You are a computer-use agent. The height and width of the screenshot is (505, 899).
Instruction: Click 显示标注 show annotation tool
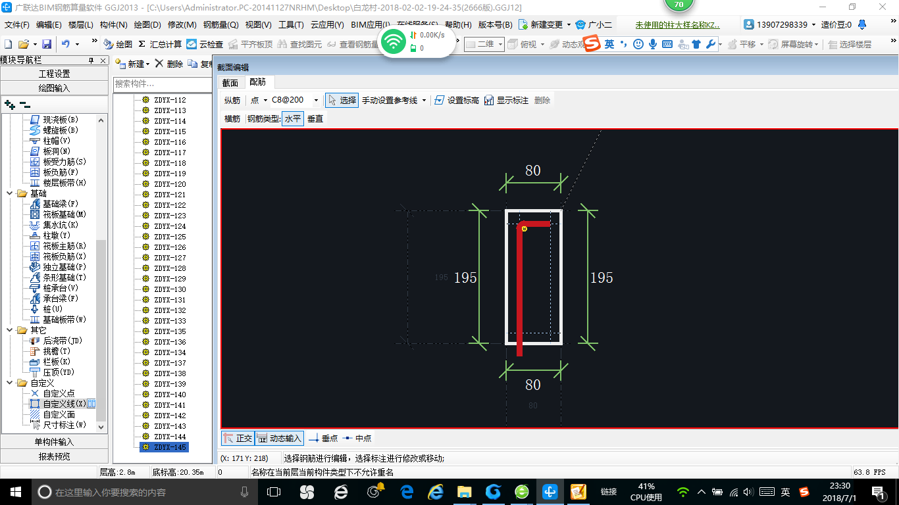pos(506,100)
